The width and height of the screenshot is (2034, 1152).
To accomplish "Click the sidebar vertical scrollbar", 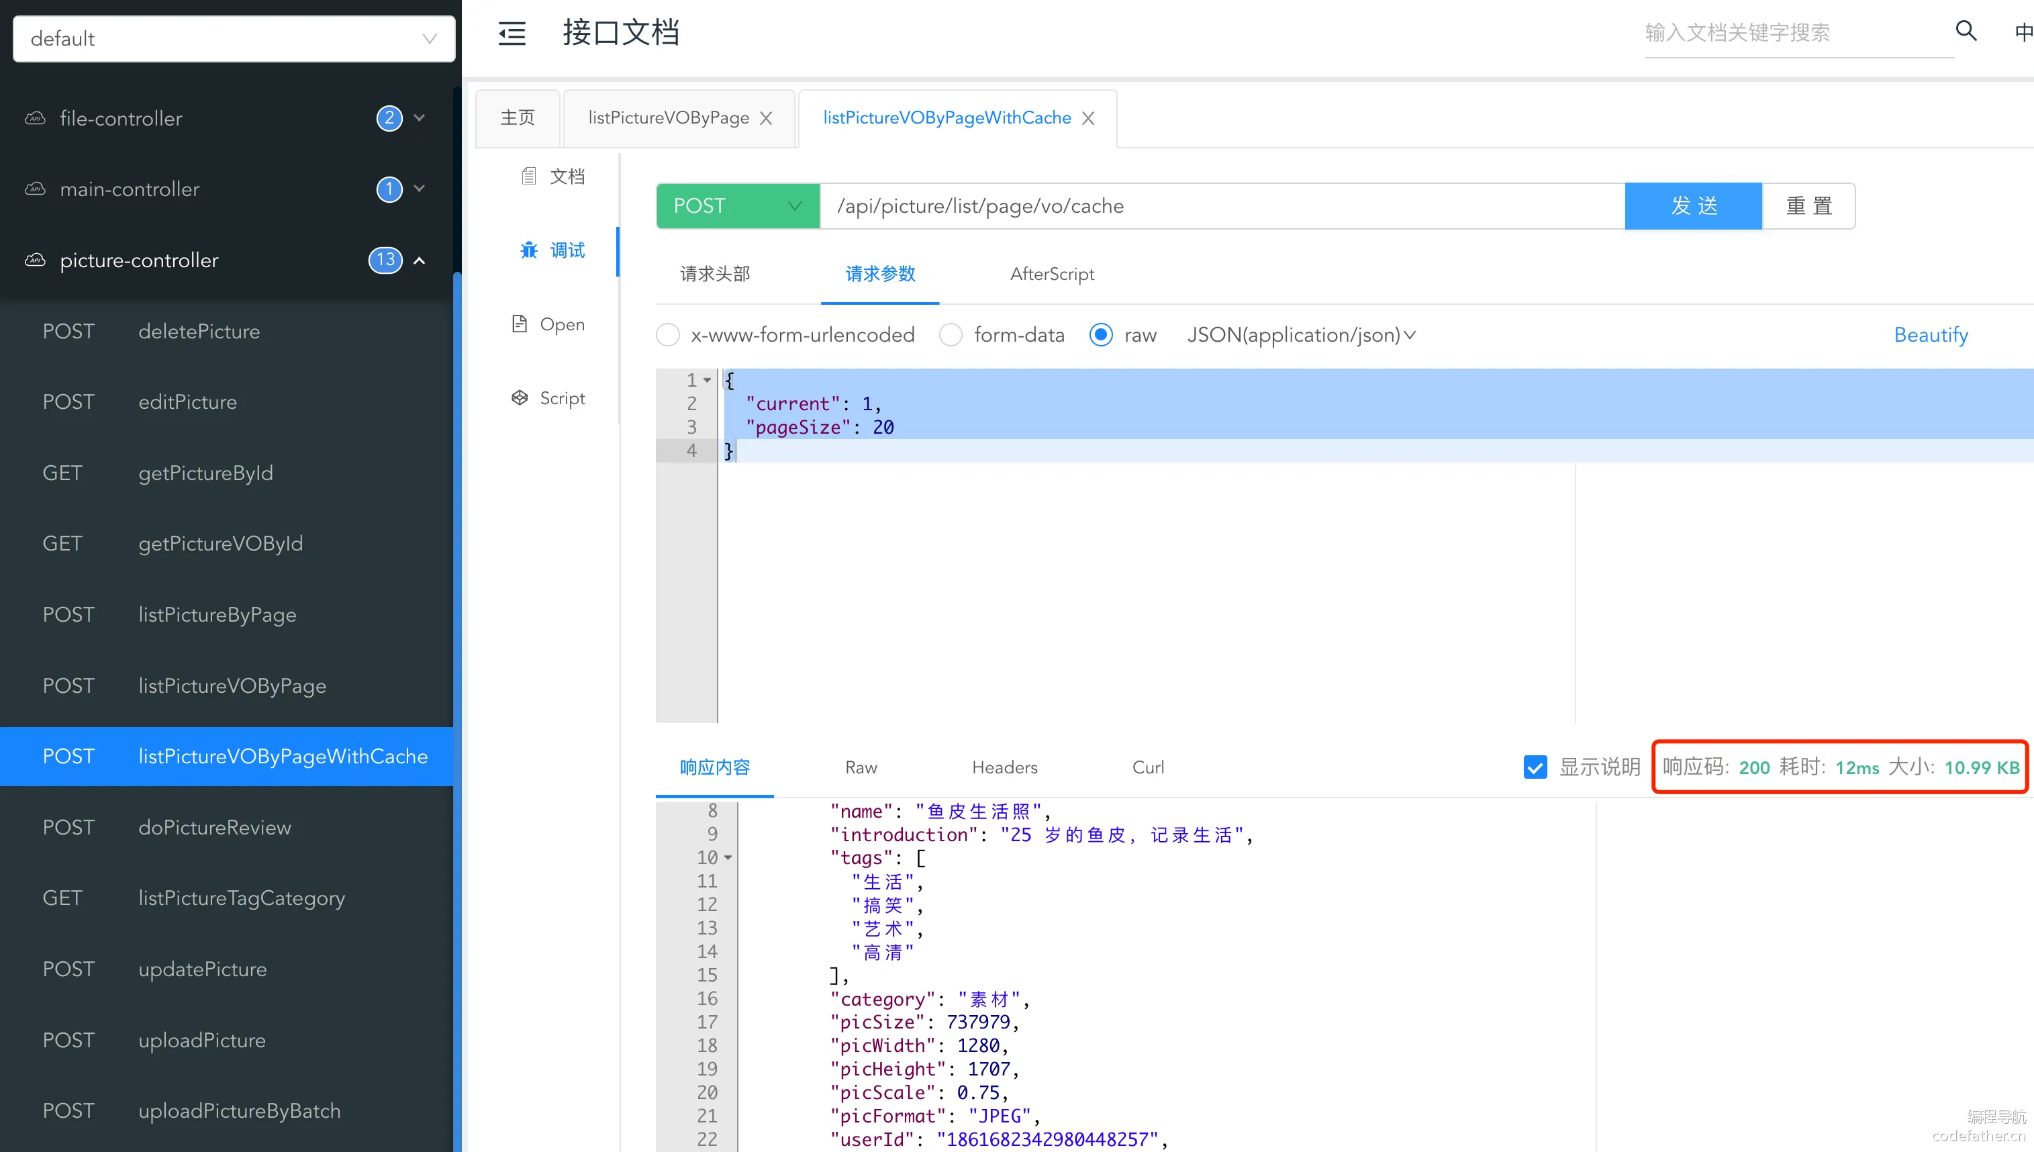I will 457,712.
